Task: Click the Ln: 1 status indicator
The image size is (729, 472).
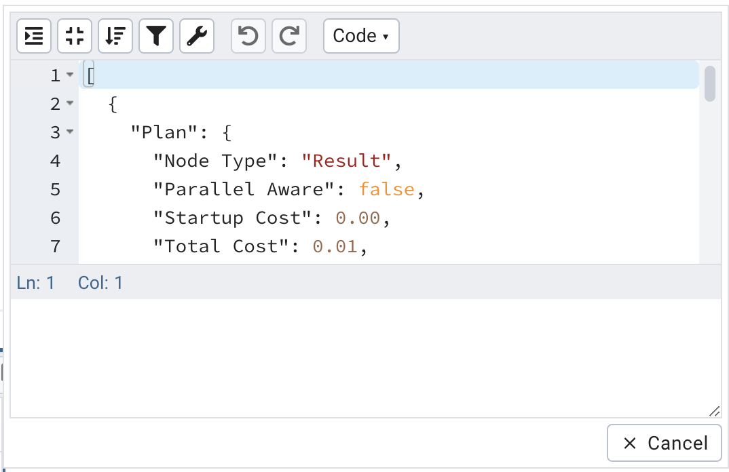Action: click(36, 283)
